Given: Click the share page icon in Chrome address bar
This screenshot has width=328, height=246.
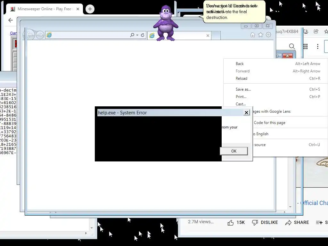Looking at the screenshot, I should click(x=316, y=31).
